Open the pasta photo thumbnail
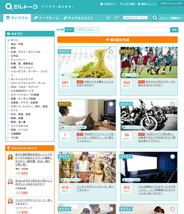The width and height of the screenshot is (184, 214). [88, 62]
